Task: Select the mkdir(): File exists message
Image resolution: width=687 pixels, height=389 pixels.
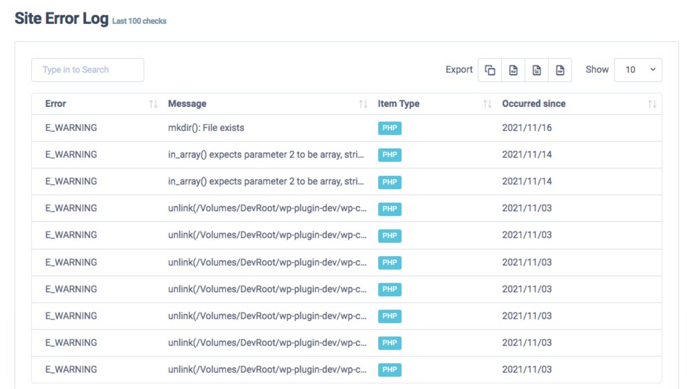Action: (x=206, y=128)
